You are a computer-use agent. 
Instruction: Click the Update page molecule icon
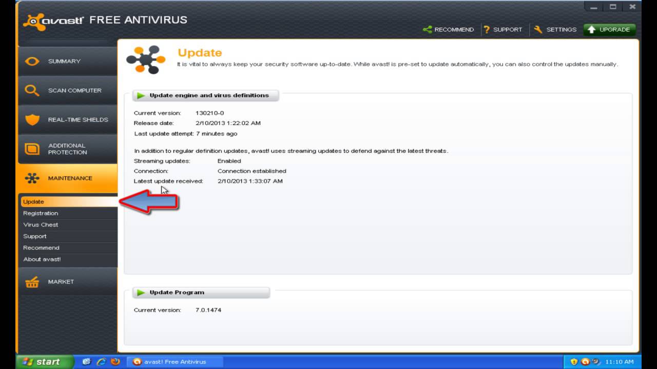(146, 60)
